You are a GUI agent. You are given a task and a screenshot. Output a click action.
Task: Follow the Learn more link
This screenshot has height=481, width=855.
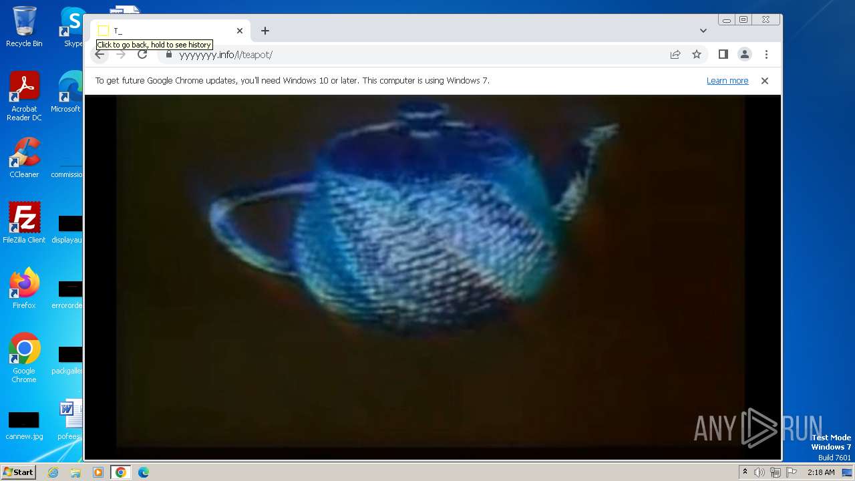tap(727, 81)
